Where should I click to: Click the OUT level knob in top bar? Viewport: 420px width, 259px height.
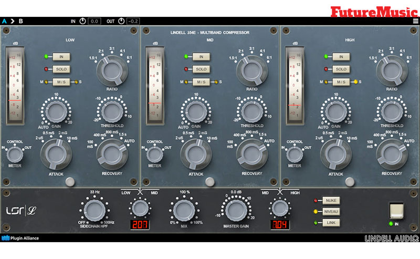pyautogui.click(x=121, y=21)
